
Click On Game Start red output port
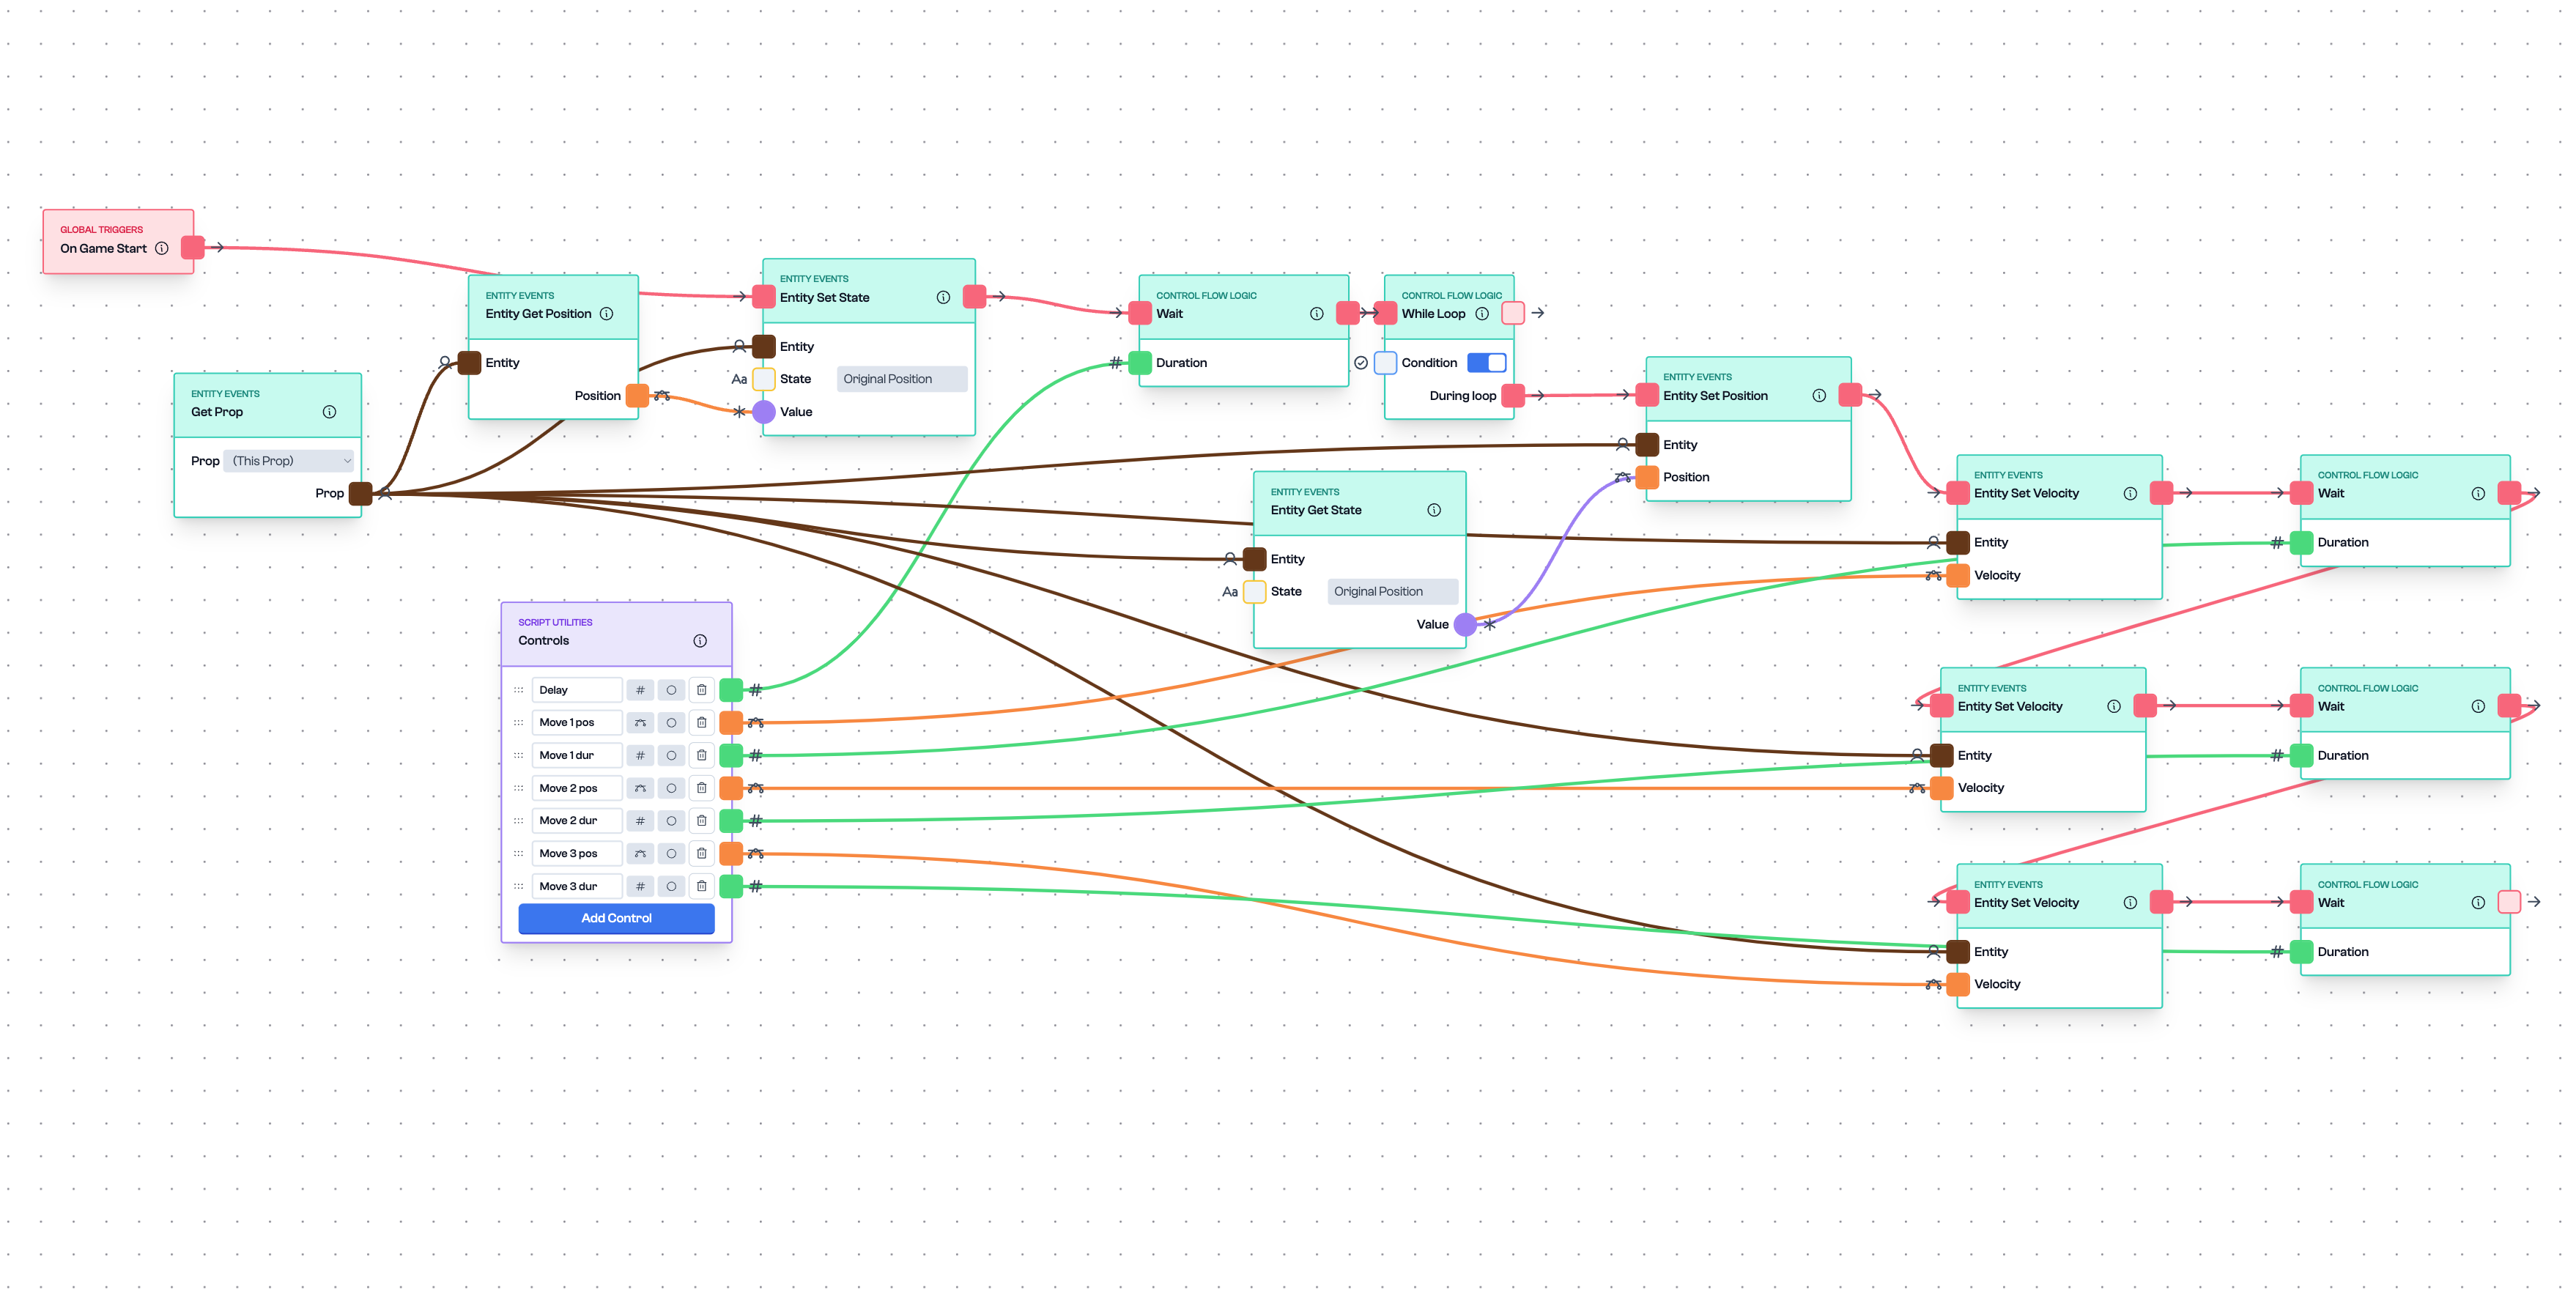coord(193,248)
